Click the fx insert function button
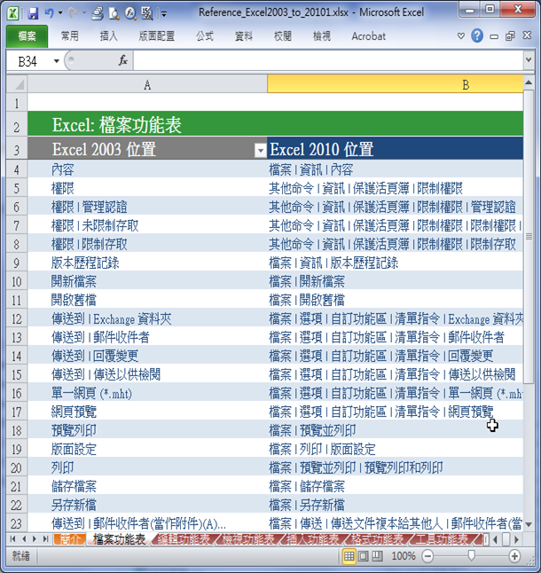This screenshot has width=541, height=573. [x=123, y=60]
